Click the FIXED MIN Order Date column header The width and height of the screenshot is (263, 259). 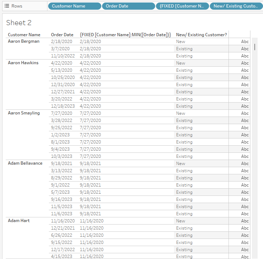coord(125,35)
